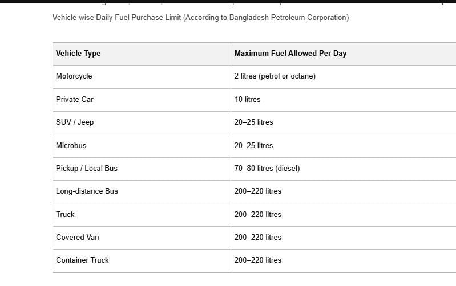The width and height of the screenshot is (456, 286).
Task: Click the 10 litres value
Action: (247, 99)
